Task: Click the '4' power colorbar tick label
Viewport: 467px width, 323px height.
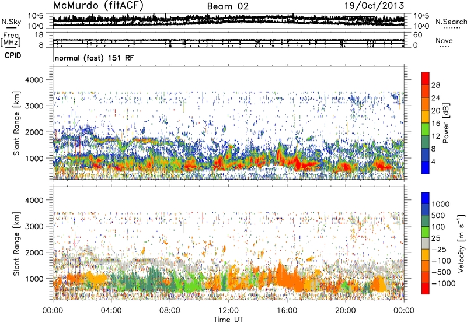Action: click(433, 161)
